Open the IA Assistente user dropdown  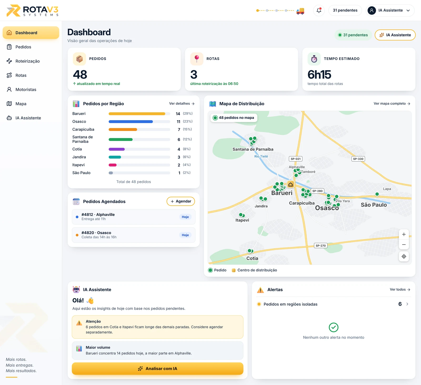point(390,11)
